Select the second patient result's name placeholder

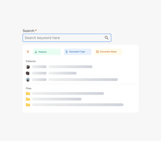(39, 73)
